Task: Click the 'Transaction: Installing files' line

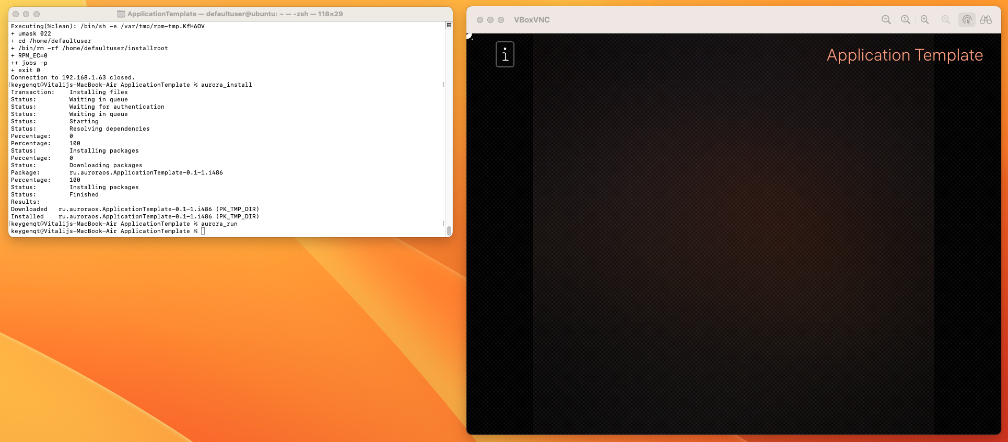Action: tap(69, 92)
